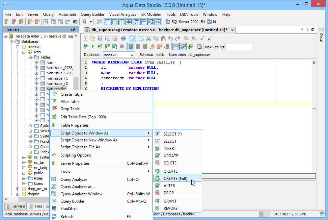Click the SQL Server 2000 .54 shortcut
Screen dimensions: 328x220
(x=185, y=22)
